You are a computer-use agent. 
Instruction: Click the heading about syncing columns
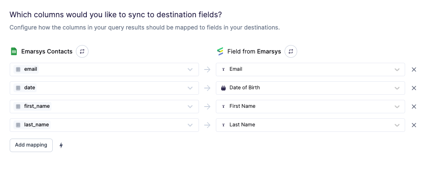pyautogui.click(x=116, y=15)
